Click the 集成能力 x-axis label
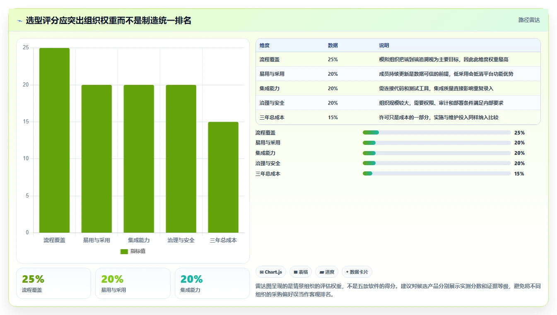The width and height of the screenshot is (557, 315). tap(139, 240)
